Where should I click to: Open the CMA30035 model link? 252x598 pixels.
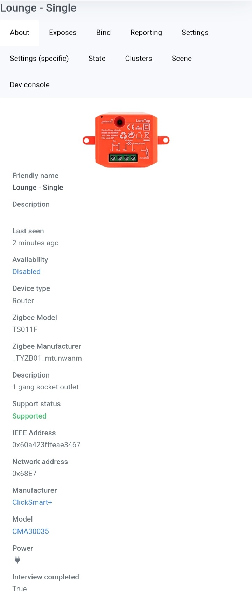30,531
